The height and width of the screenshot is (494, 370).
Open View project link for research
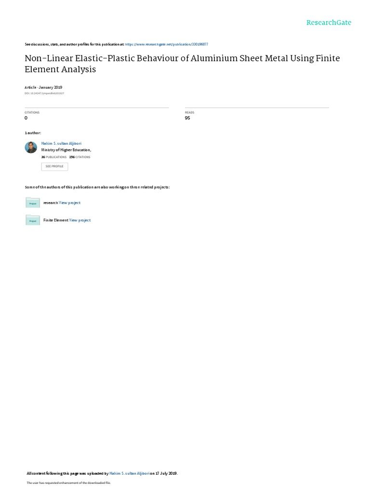point(69,203)
